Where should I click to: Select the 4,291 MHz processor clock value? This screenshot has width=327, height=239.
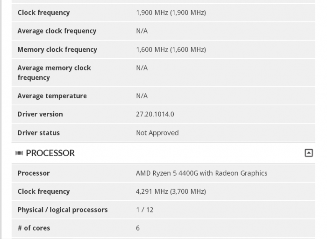171,191
